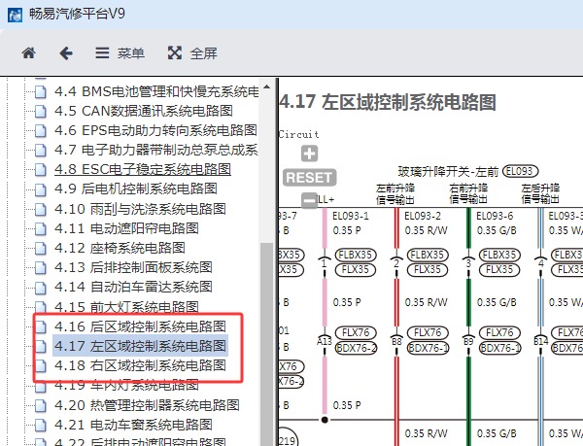
Task: Click the 左前升降信号输出 label
Action: [394, 194]
